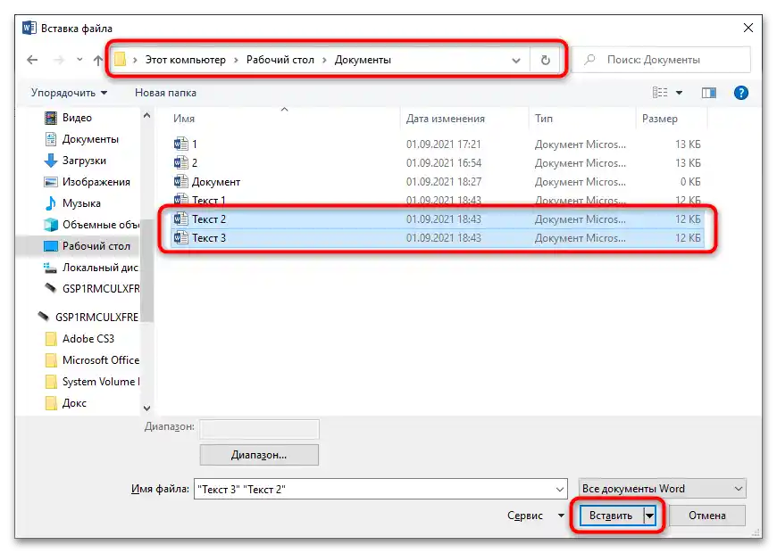Close the 'Вставка файла' dialog
This screenshot has height=553, width=777.
(748, 28)
